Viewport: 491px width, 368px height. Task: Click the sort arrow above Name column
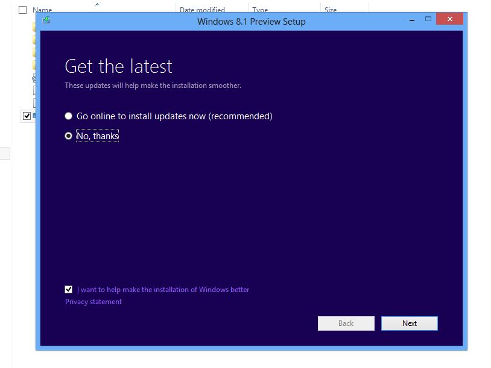point(97,4)
